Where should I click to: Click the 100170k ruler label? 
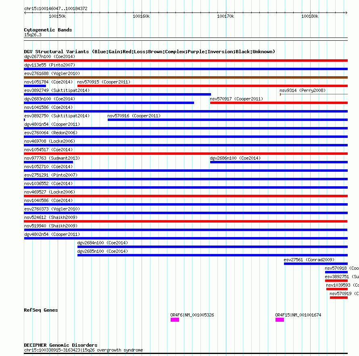point(225,16)
